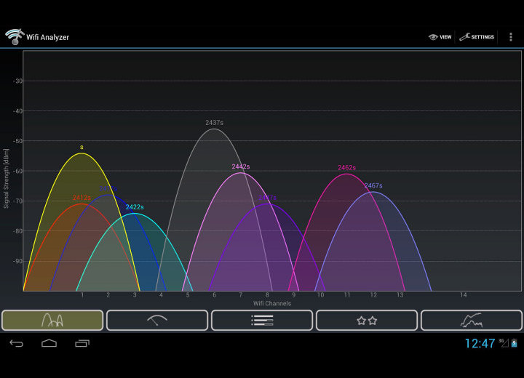
Task: Tap channel 1 on the x-axis
Action: 82,295
